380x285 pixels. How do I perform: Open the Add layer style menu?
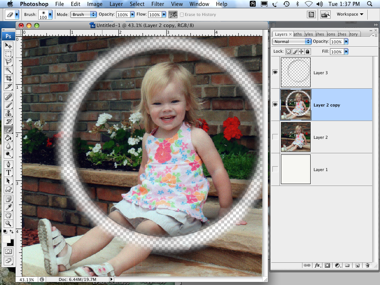[317, 266]
